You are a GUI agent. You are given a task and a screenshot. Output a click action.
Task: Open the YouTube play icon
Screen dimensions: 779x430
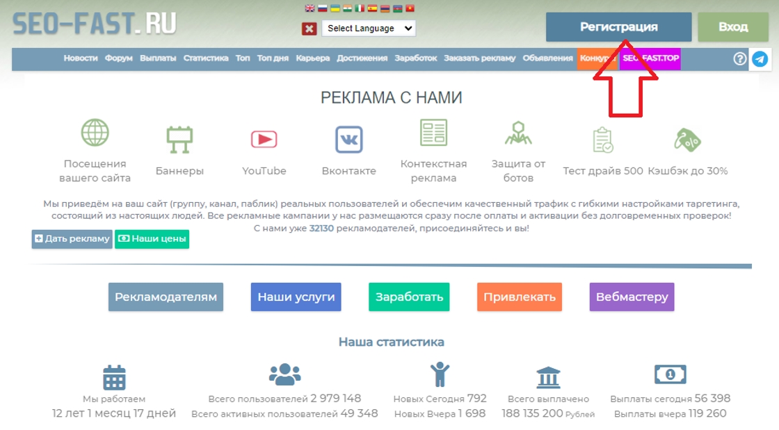tap(264, 140)
